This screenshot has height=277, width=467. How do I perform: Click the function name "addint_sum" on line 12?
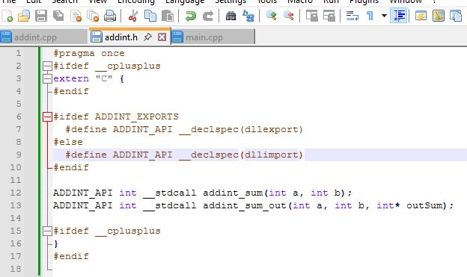tap(233, 193)
